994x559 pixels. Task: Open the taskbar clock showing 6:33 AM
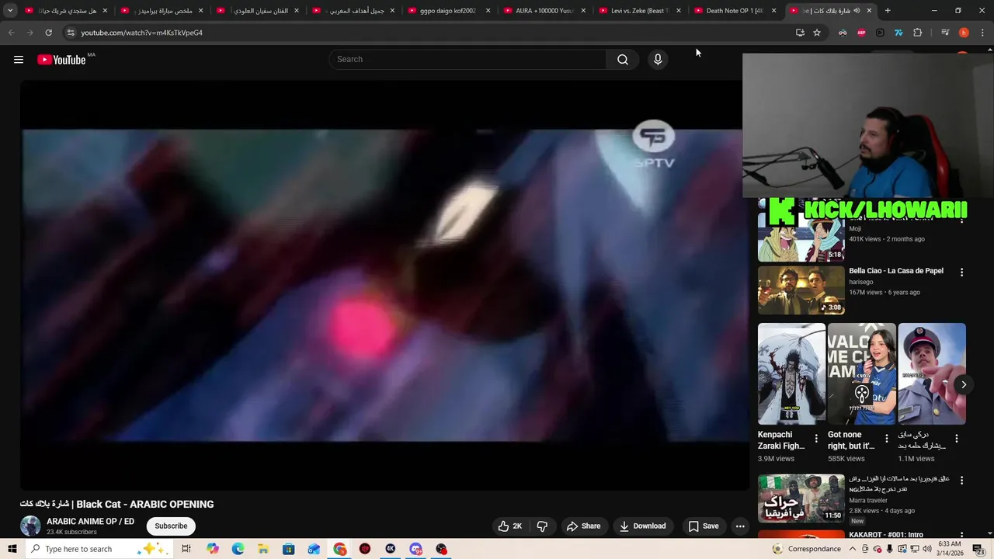click(x=949, y=548)
